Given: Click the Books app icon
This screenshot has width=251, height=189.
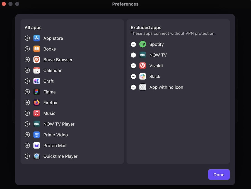Looking at the screenshot, I should 37,49.
